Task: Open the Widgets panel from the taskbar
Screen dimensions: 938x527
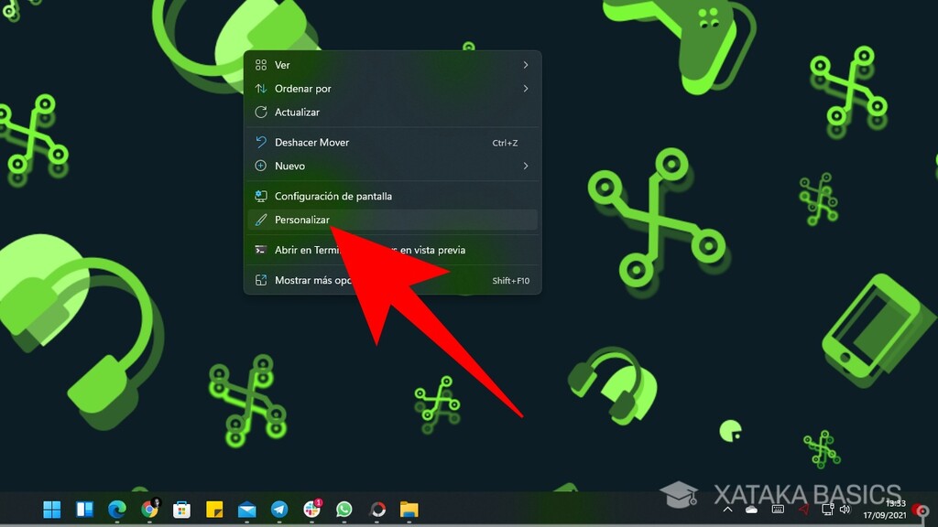Action: (84, 509)
